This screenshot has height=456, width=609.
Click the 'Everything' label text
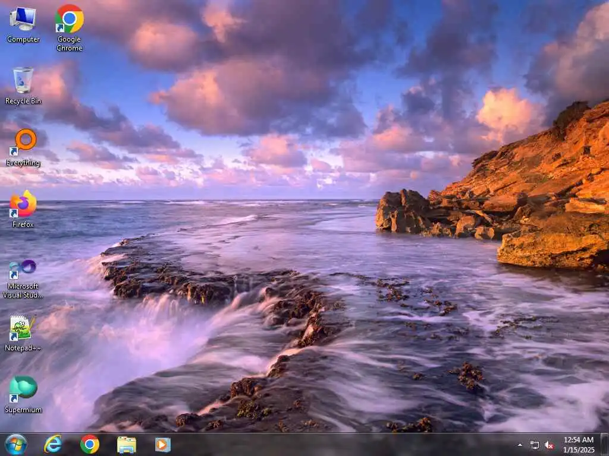tap(23, 163)
